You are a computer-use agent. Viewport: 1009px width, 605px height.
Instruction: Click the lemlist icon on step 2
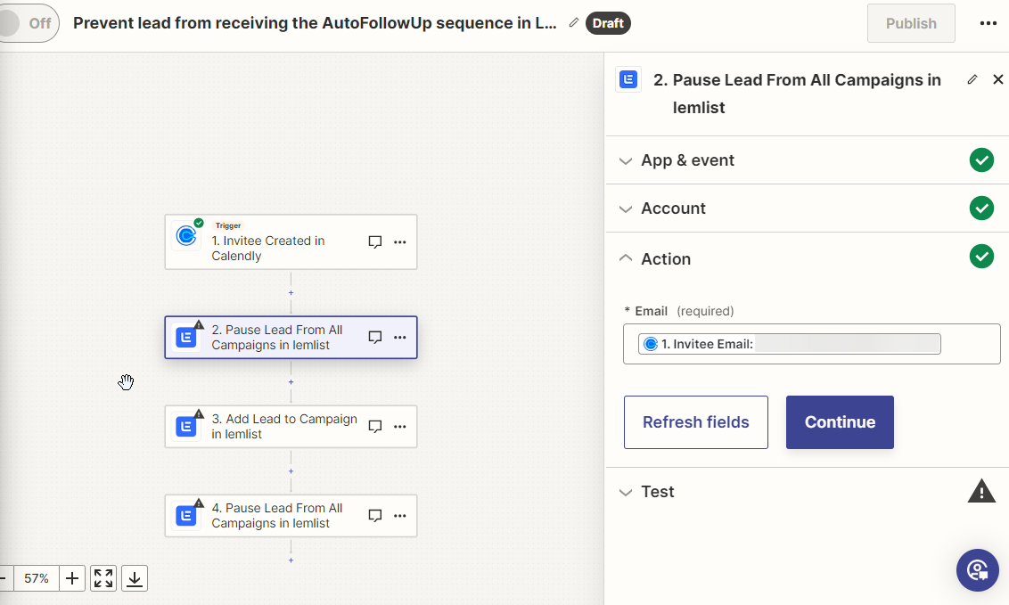coord(186,338)
